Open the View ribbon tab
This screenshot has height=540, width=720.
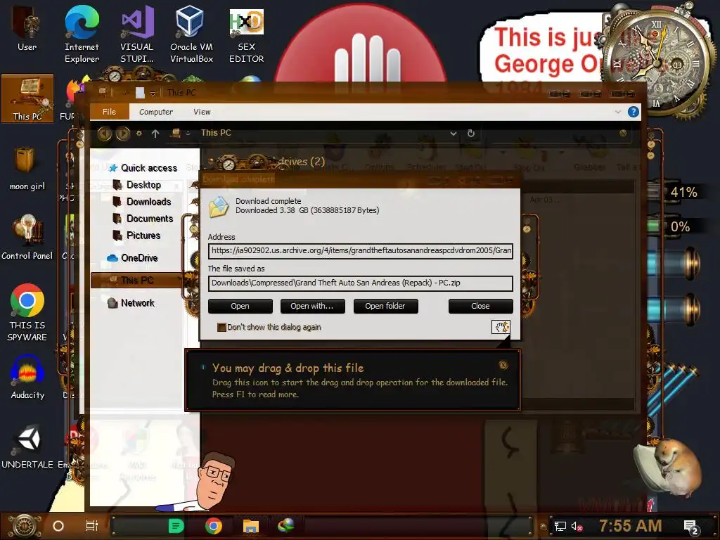click(x=202, y=112)
